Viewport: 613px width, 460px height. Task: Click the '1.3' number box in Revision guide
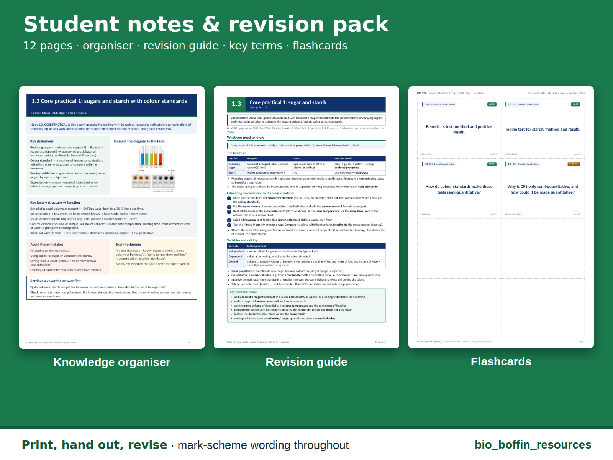tap(236, 104)
